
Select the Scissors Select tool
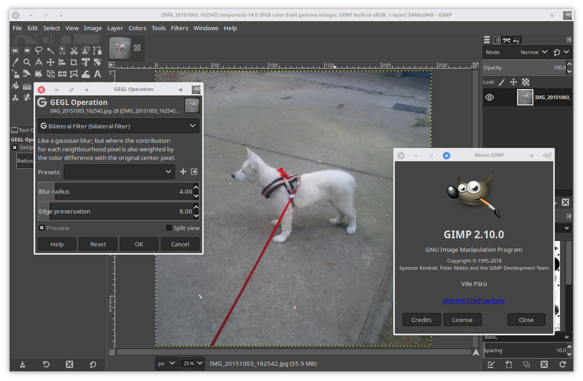pos(74,50)
